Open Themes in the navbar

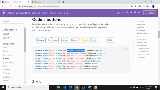pyautogui.click(x=52, y=13)
